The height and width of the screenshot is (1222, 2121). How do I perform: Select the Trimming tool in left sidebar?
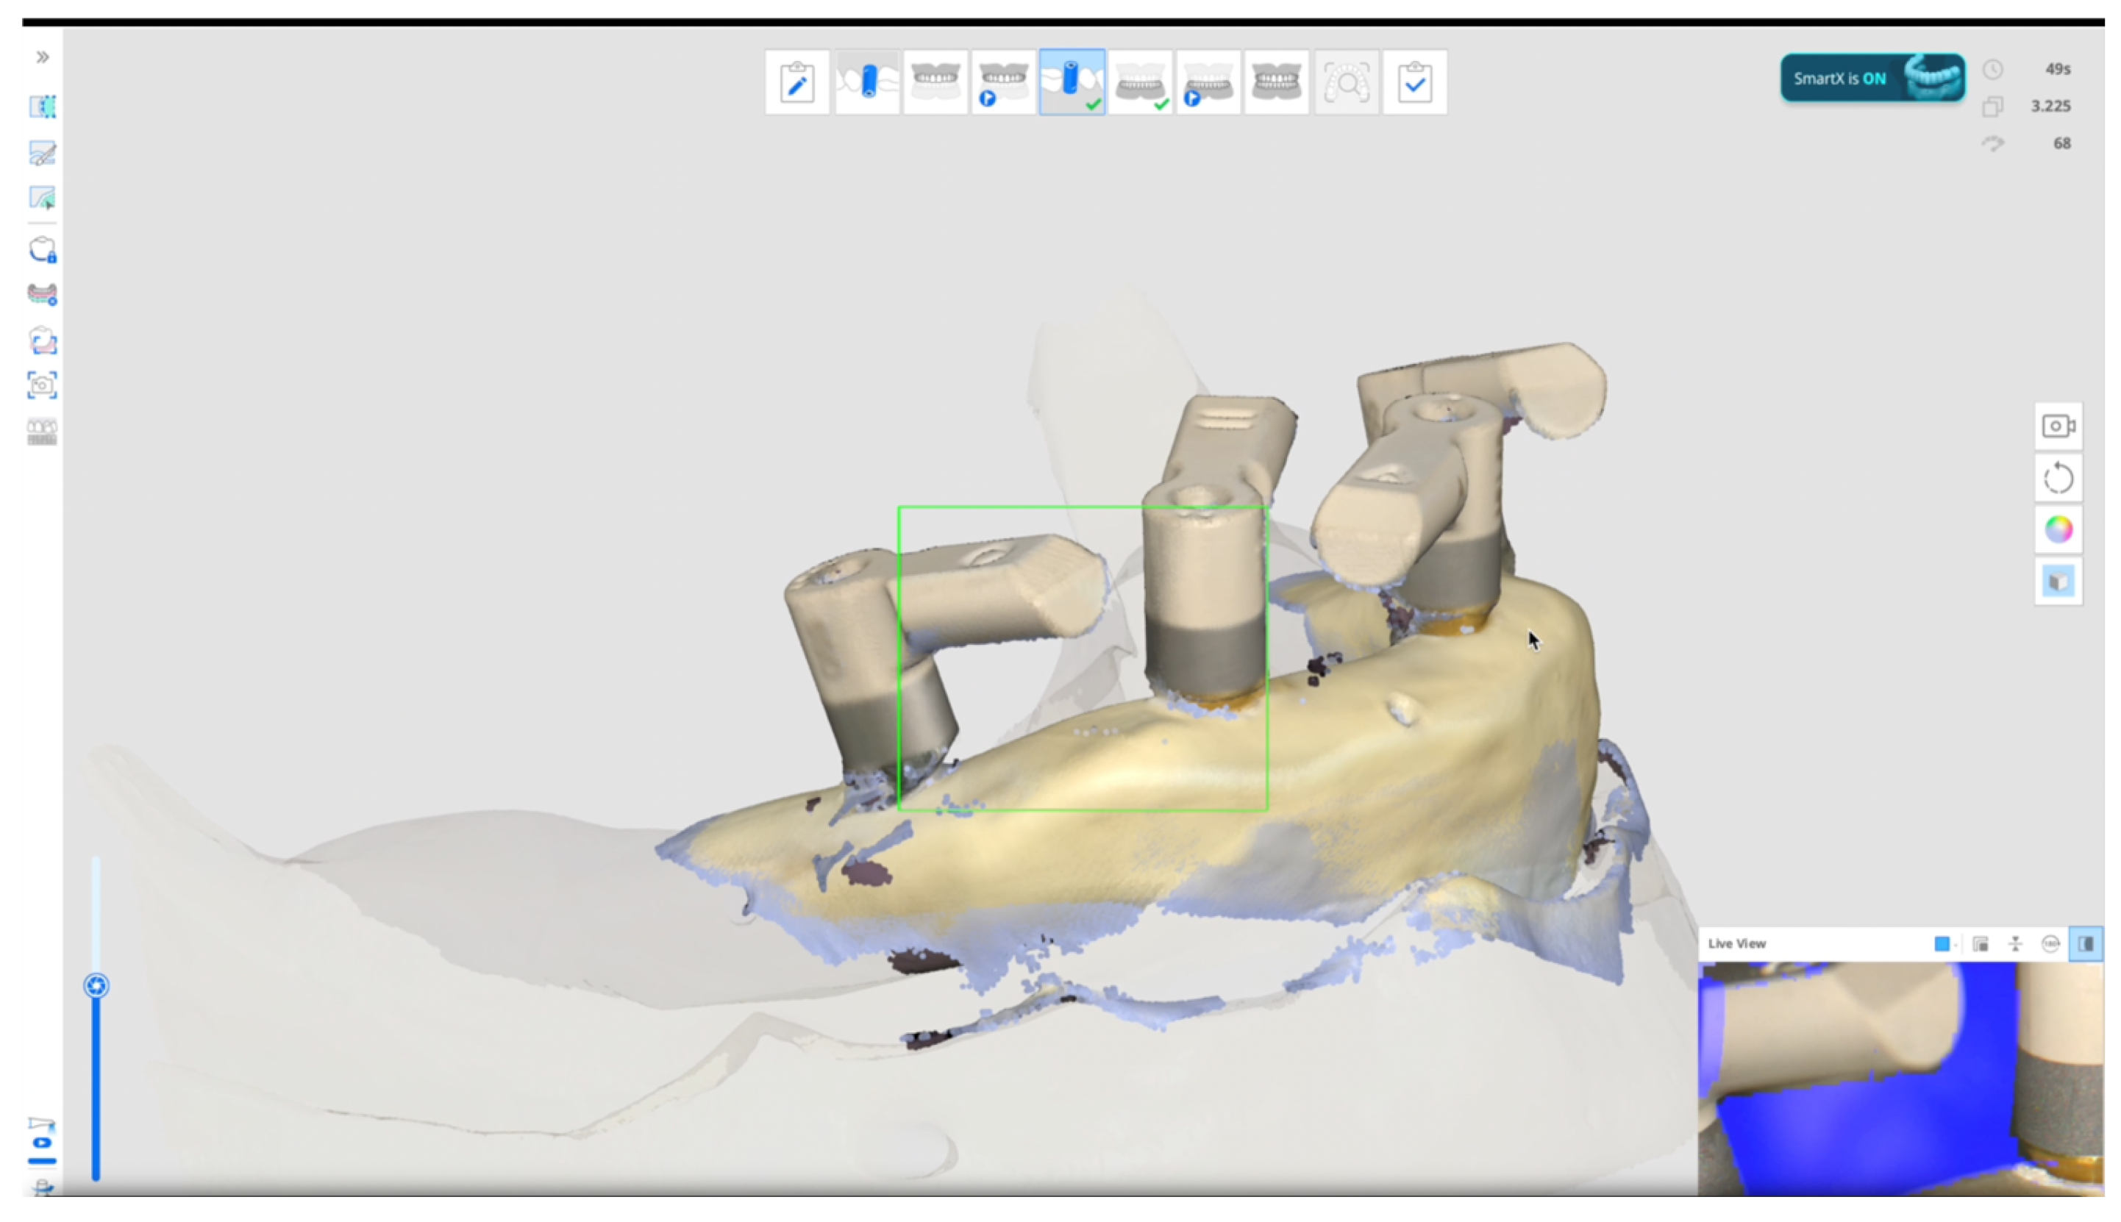43,107
